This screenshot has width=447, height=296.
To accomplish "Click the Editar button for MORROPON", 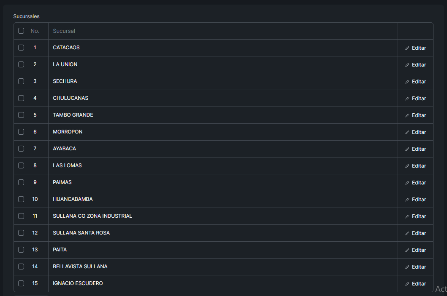I will (x=416, y=132).
